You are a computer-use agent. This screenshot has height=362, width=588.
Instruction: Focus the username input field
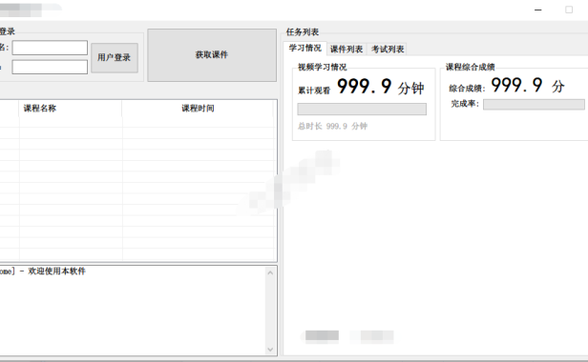(50, 48)
